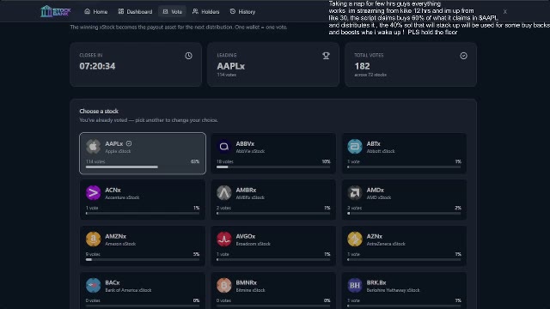550x309 pixels.
Task: Click the AMDx ticker name
Action: coord(375,190)
